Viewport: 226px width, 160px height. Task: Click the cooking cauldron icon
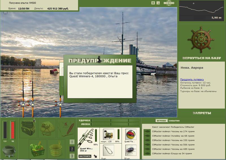pyautogui.click(x=9, y=151)
